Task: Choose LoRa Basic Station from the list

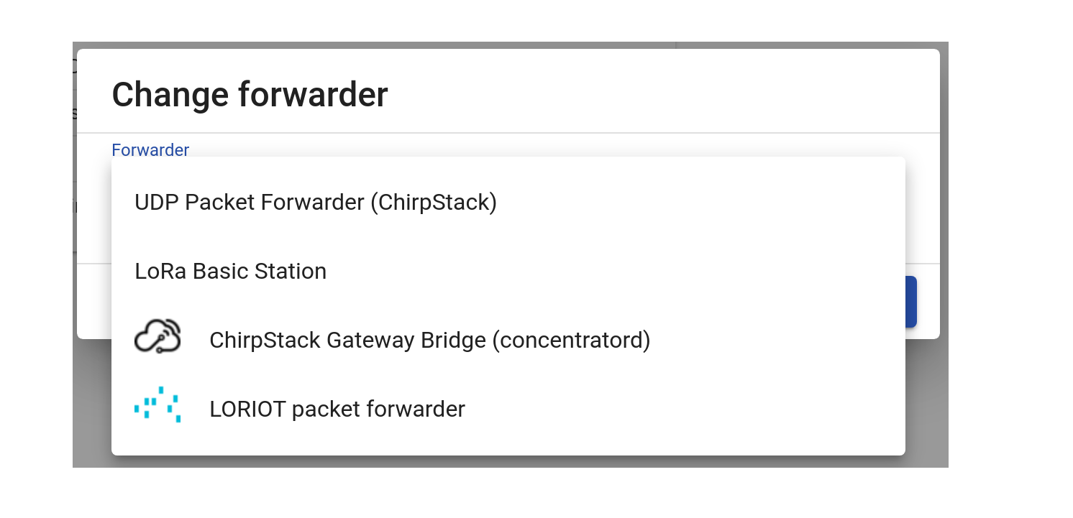Action: (x=231, y=271)
